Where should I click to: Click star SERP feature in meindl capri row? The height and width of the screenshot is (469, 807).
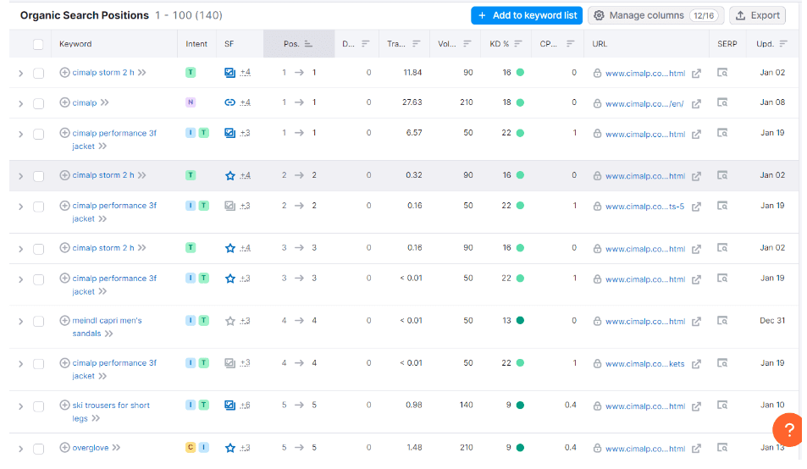tap(230, 321)
